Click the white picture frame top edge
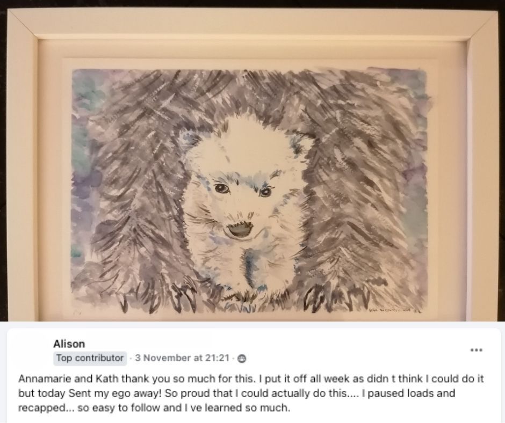 coord(252,24)
